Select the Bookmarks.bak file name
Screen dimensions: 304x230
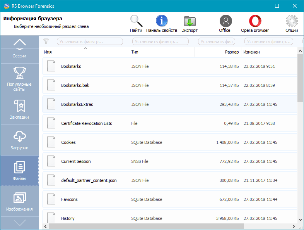[x=75, y=85]
